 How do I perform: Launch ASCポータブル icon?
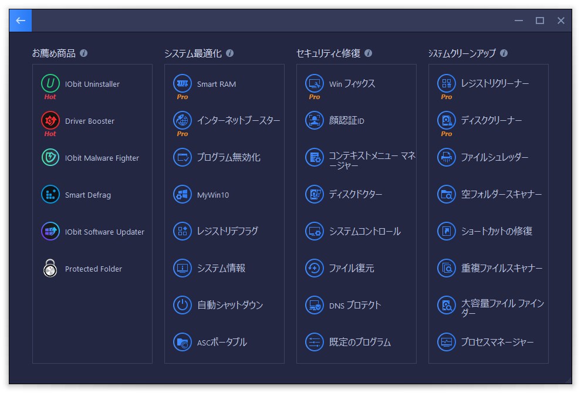click(x=183, y=342)
